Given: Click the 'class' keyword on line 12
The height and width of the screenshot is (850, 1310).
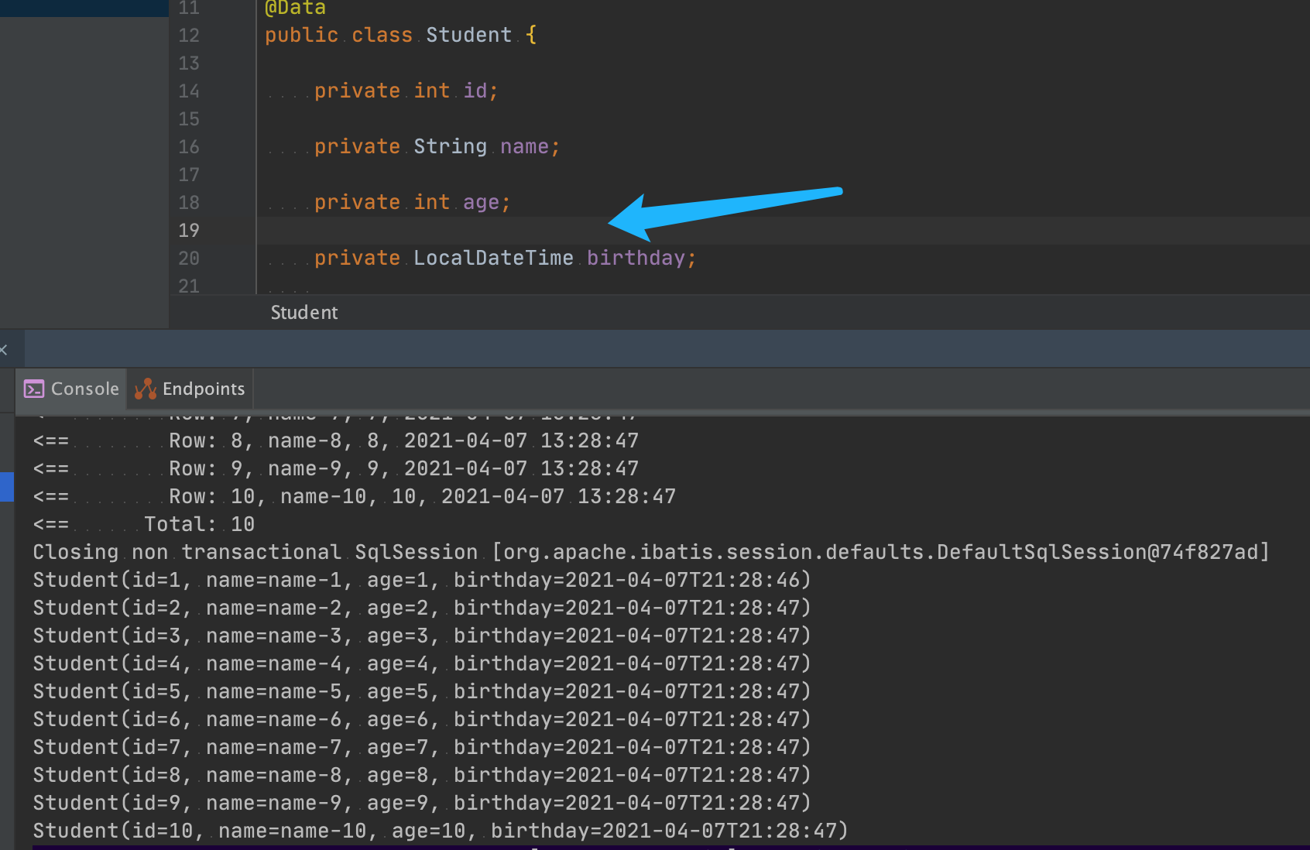Looking at the screenshot, I should 382,36.
